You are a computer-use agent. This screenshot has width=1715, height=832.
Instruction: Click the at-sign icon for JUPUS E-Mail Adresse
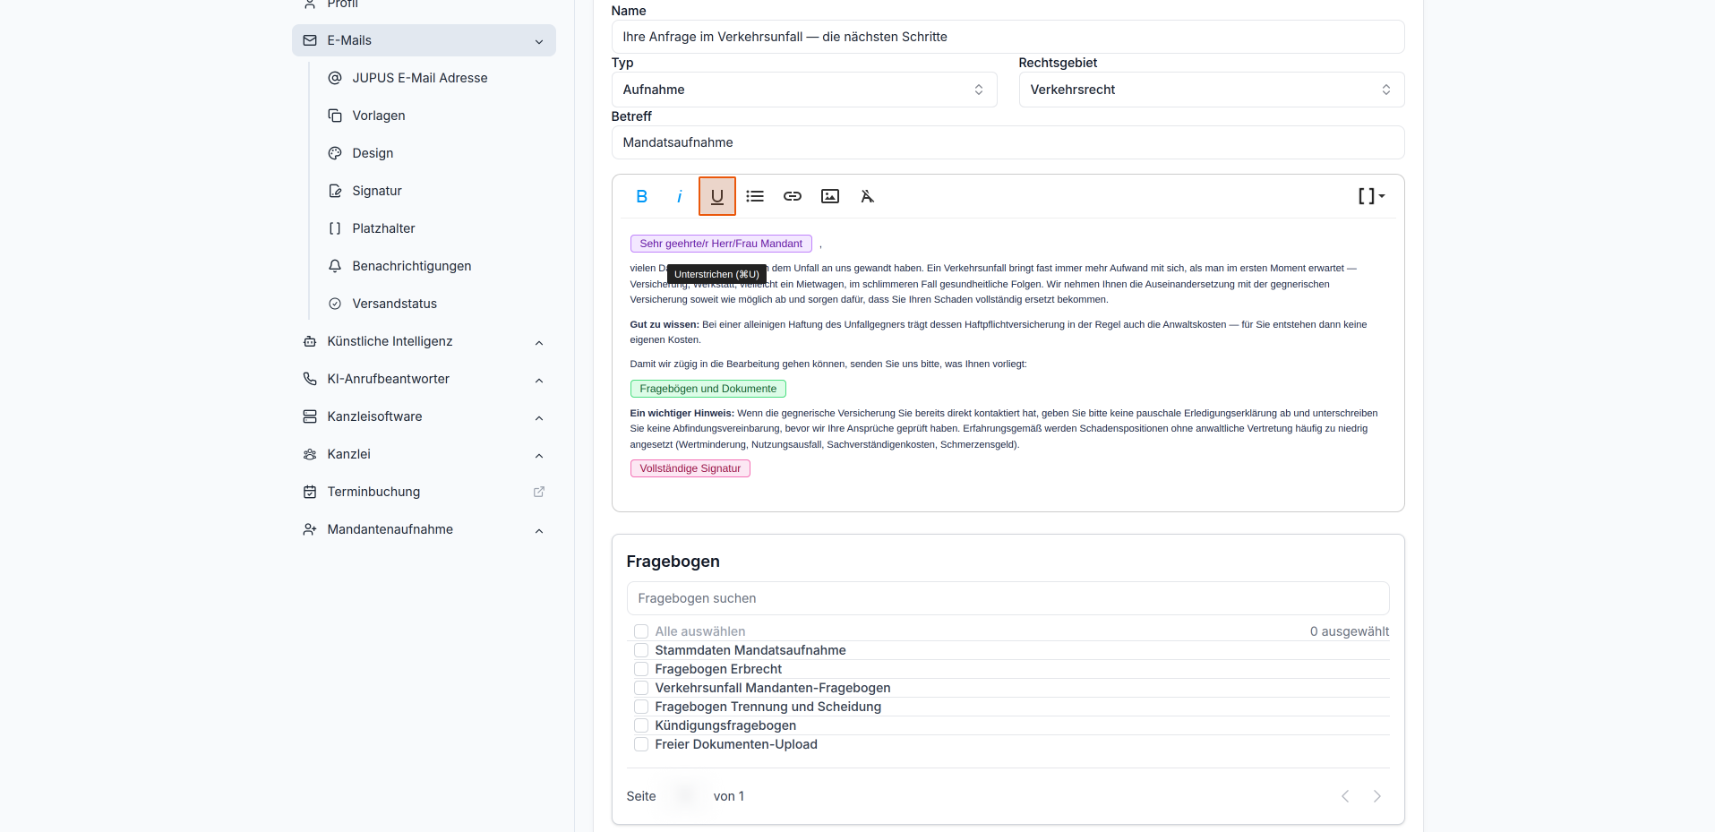coord(335,78)
